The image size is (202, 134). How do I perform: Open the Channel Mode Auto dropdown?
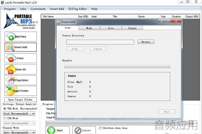pos(19,132)
